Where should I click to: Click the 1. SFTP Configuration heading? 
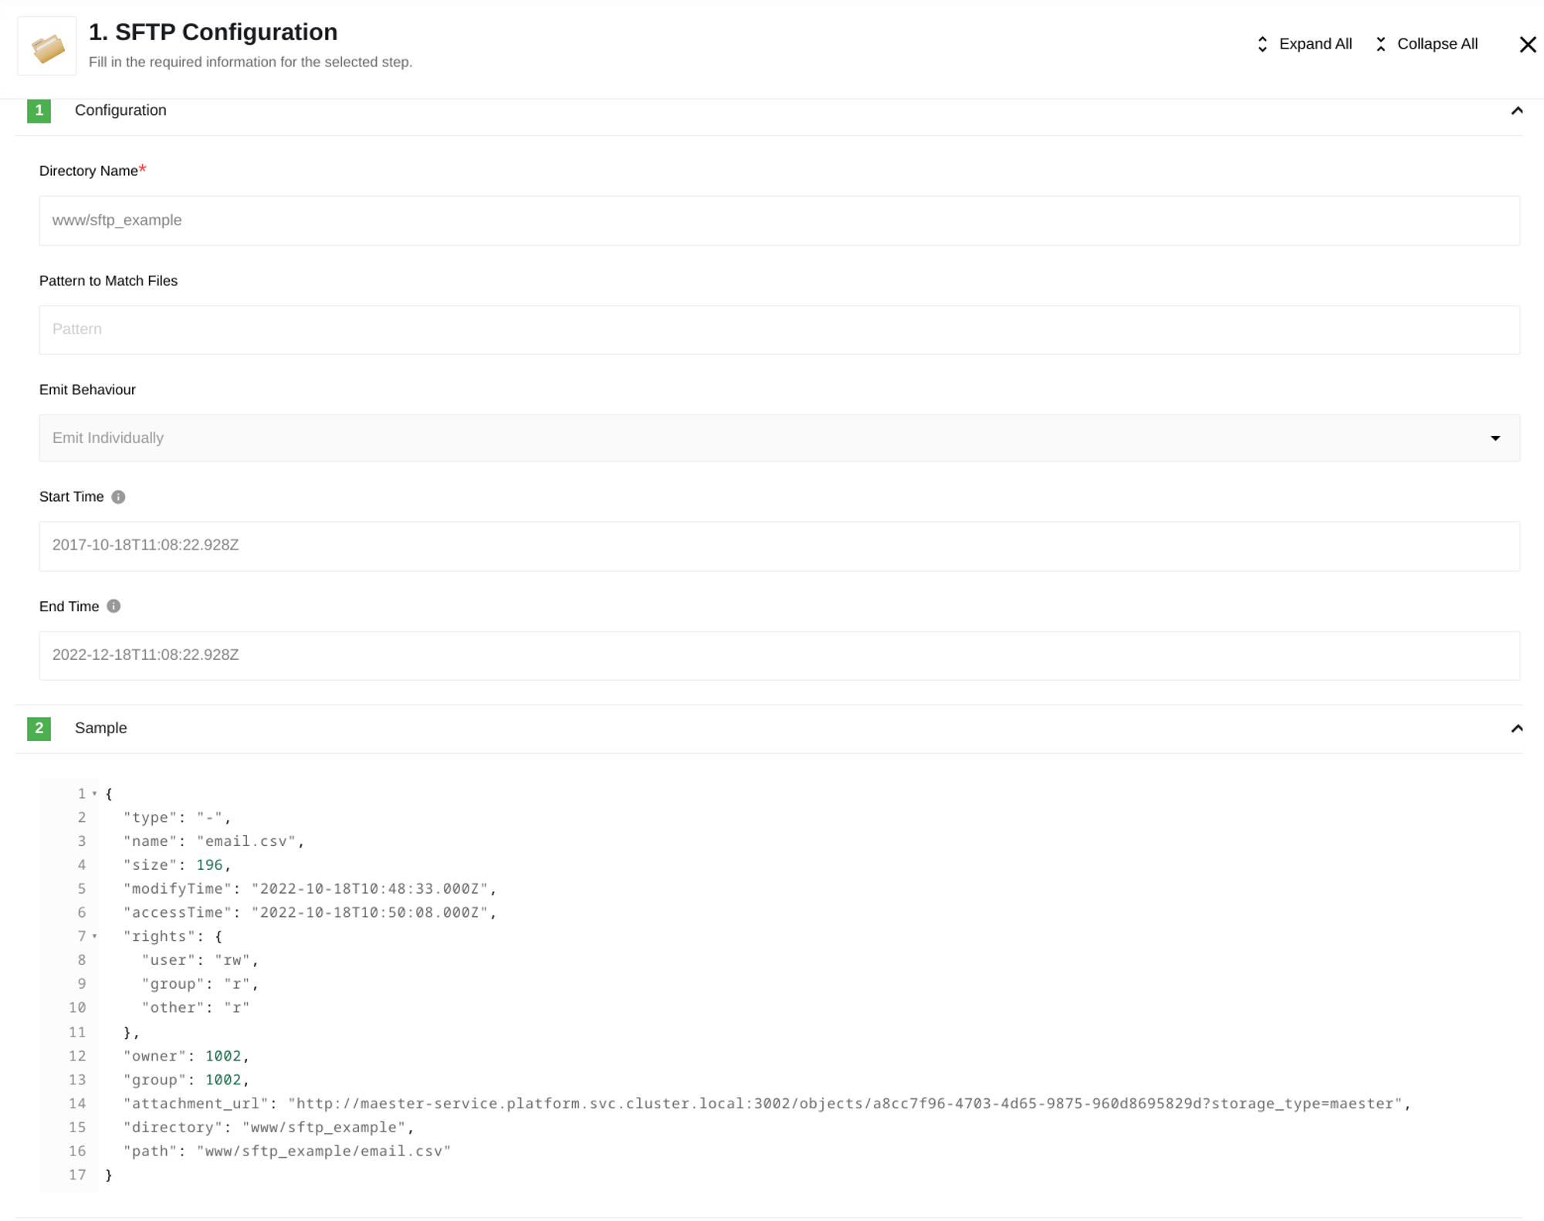pos(213,32)
